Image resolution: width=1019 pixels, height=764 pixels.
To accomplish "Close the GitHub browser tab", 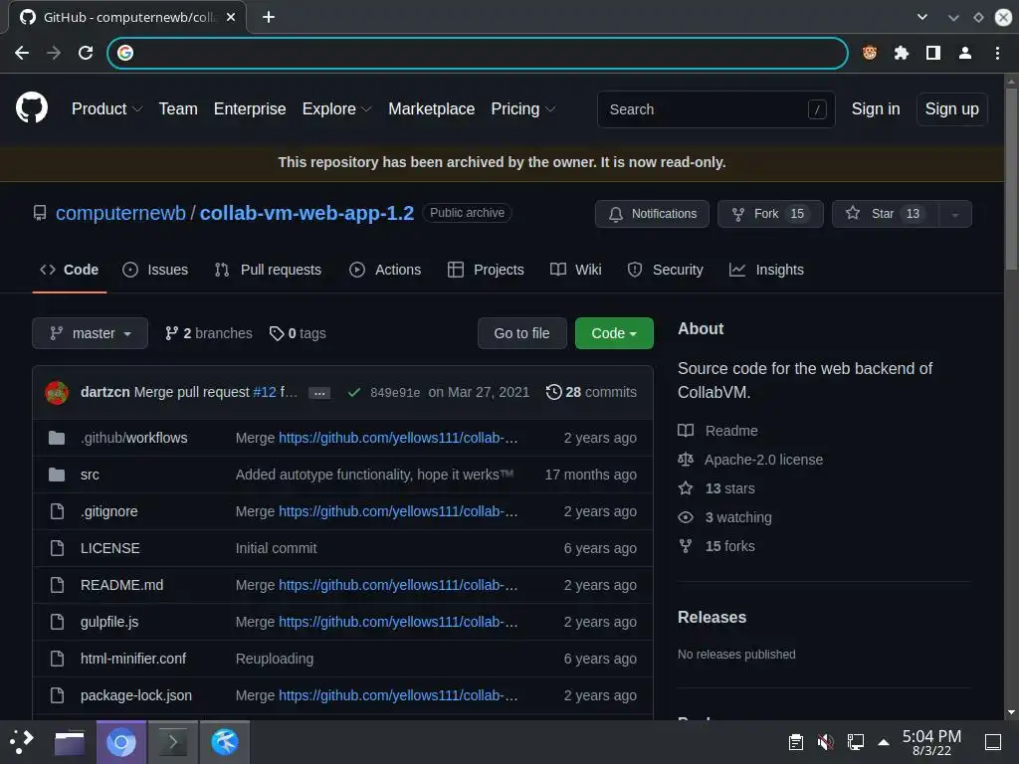I will (231, 17).
